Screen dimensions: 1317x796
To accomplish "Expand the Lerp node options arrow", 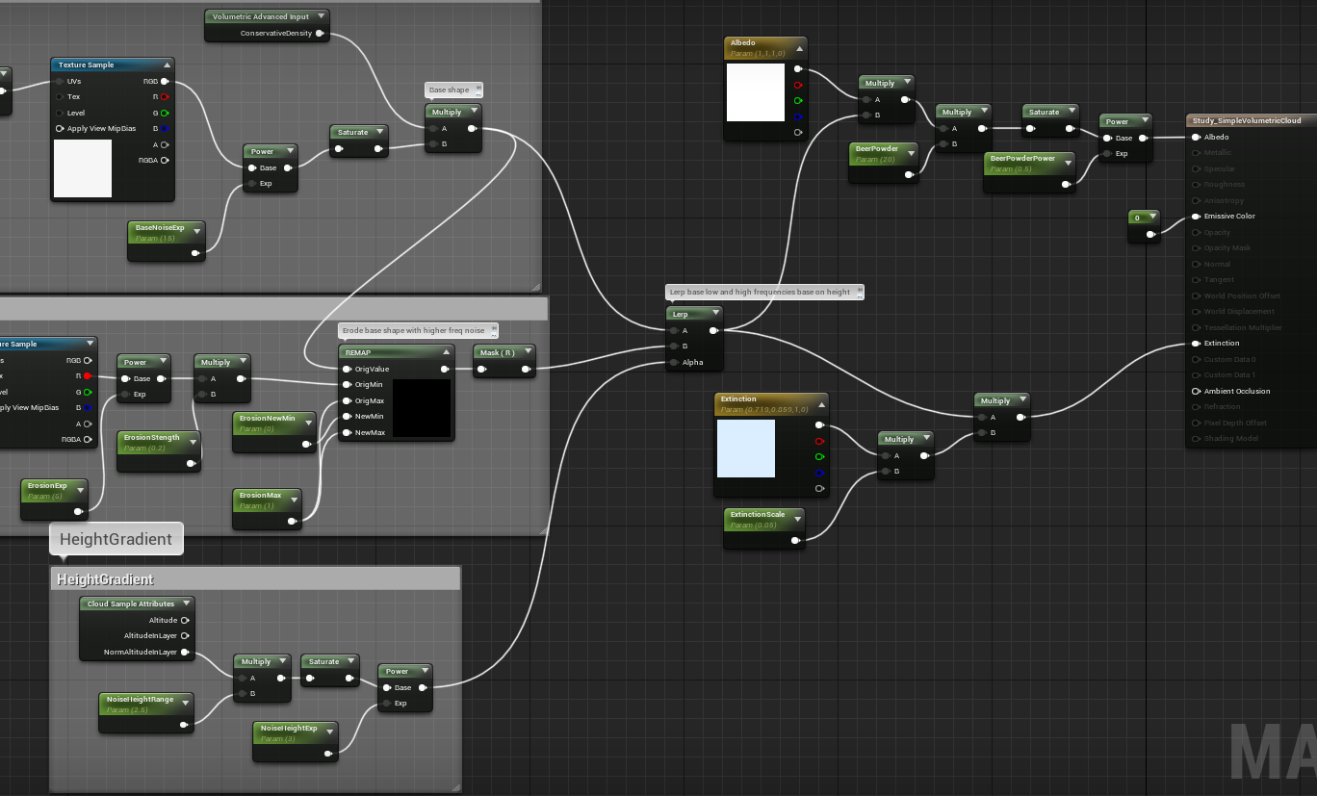I will (714, 314).
